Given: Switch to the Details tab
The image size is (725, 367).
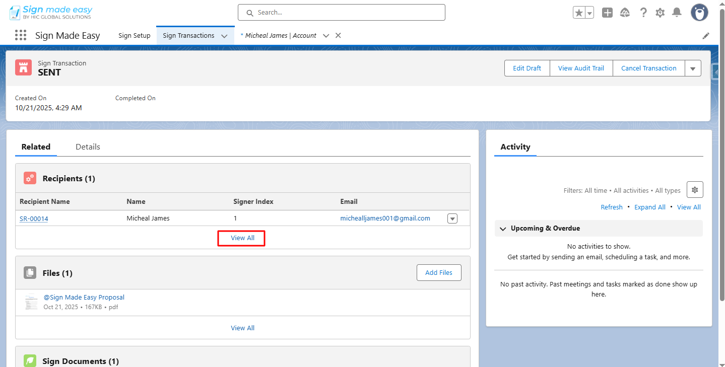Looking at the screenshot, I should coord(88,147).
